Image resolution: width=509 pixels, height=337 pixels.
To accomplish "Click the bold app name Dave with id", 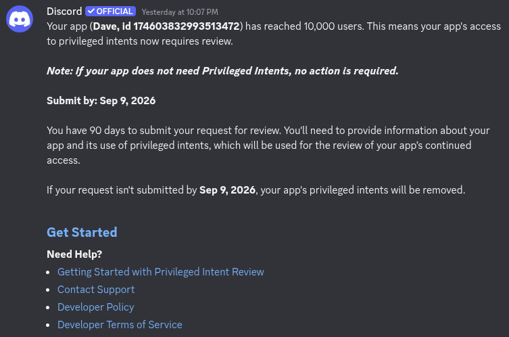I will point(166,26).
